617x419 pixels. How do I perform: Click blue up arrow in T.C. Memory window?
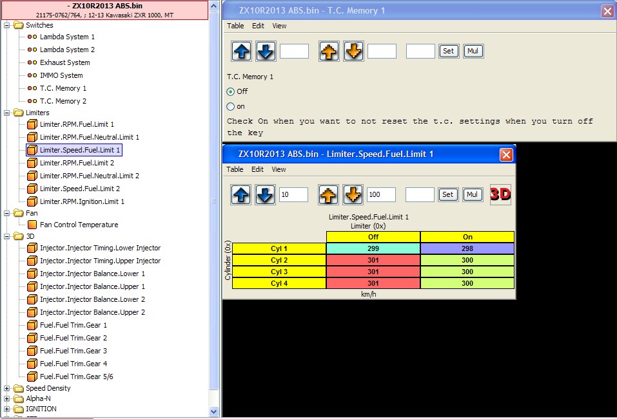241,51
